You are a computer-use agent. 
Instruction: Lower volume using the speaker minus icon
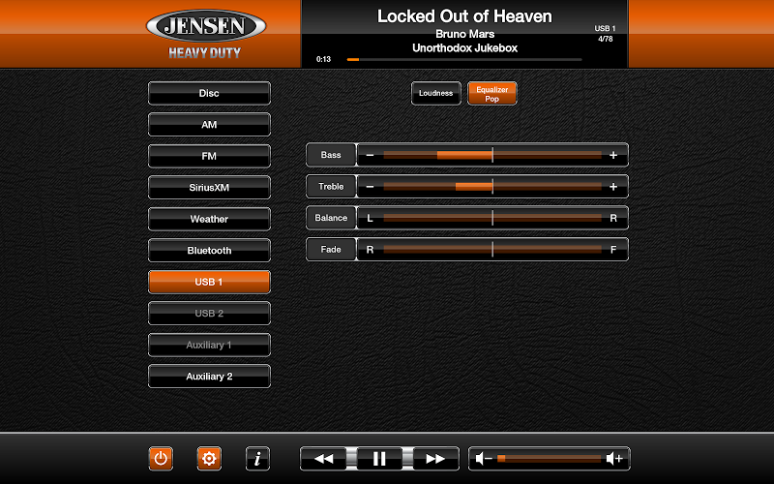[x=484, y=459]
